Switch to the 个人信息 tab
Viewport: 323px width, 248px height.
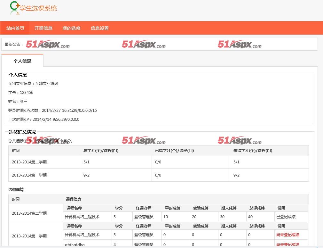(x=22, y=61)
